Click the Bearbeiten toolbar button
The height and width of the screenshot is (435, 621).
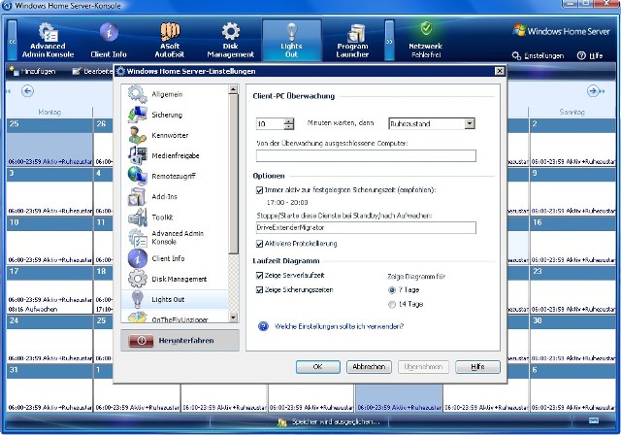pyautogui.click(x=93, y=71)
